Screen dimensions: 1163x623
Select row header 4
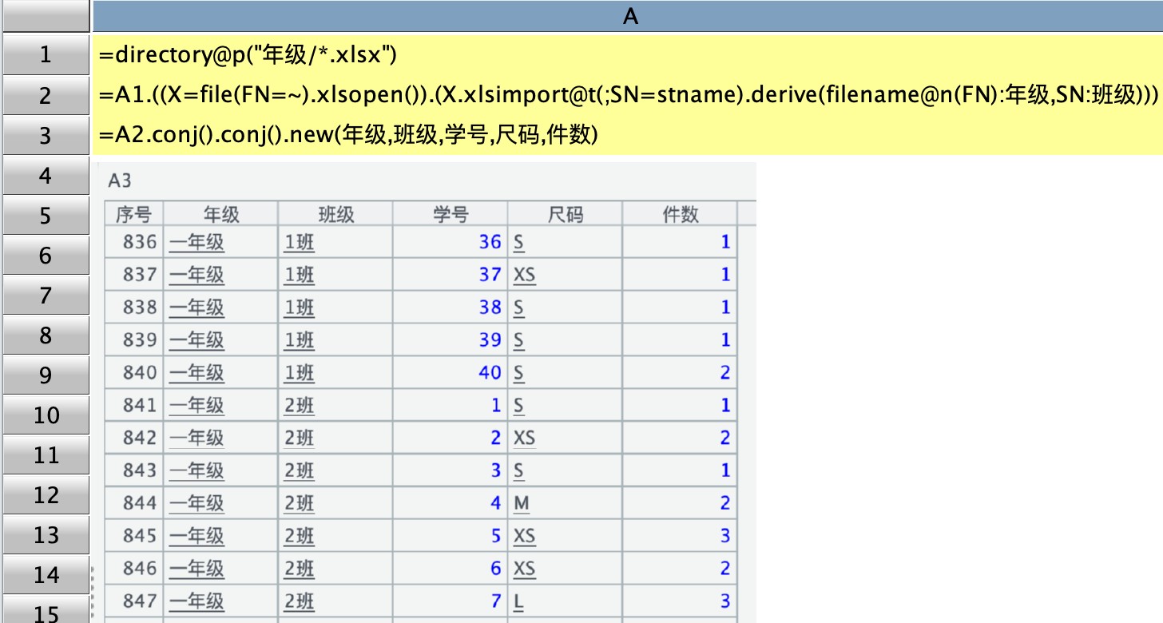click(x=45, y=175)
